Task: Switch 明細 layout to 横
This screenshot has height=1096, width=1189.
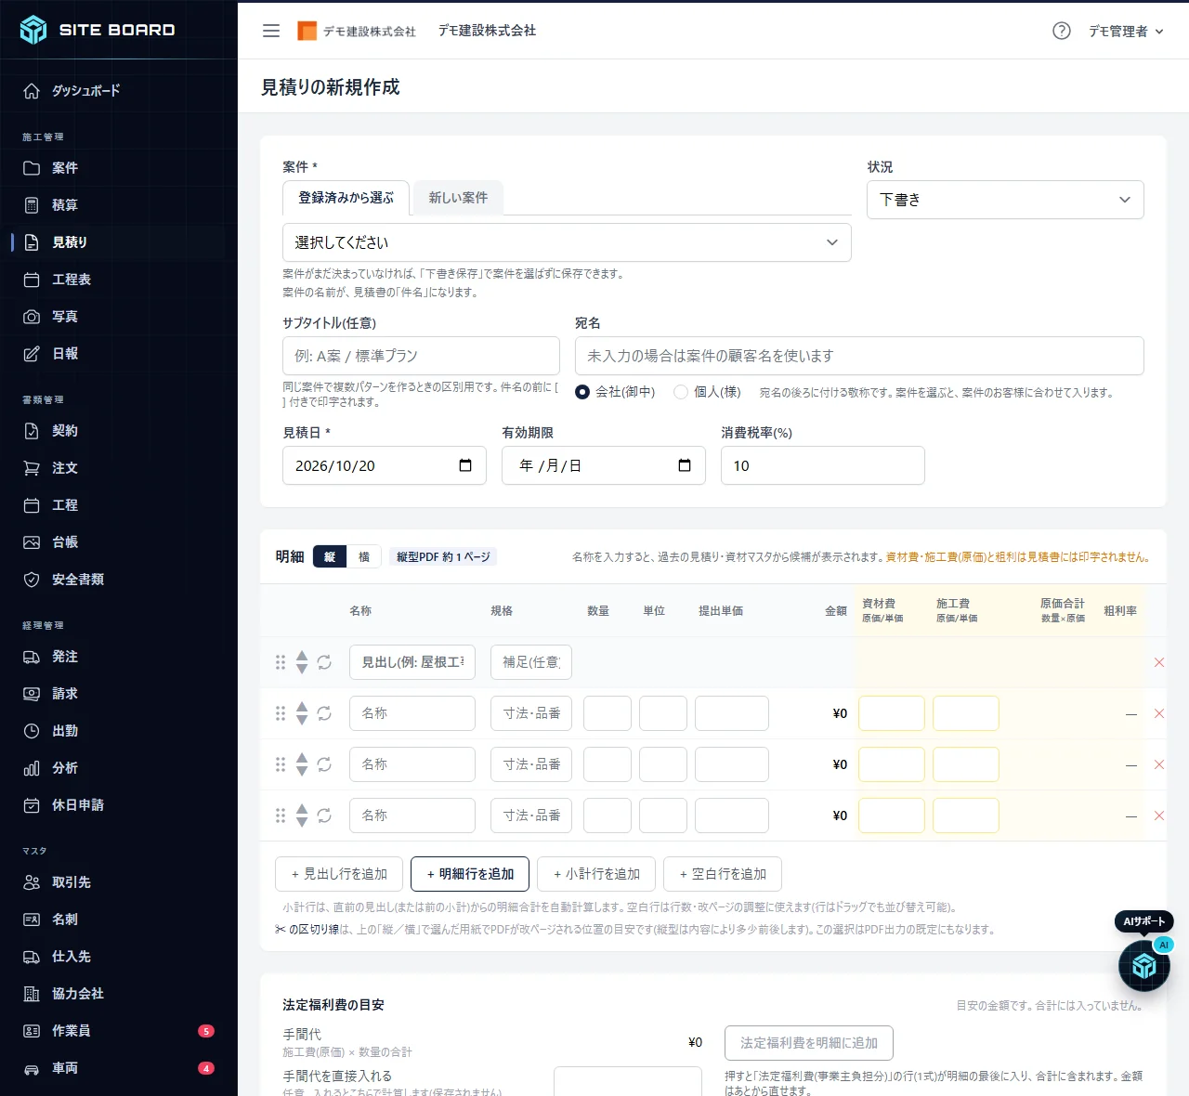Action: tap(364, 556)
